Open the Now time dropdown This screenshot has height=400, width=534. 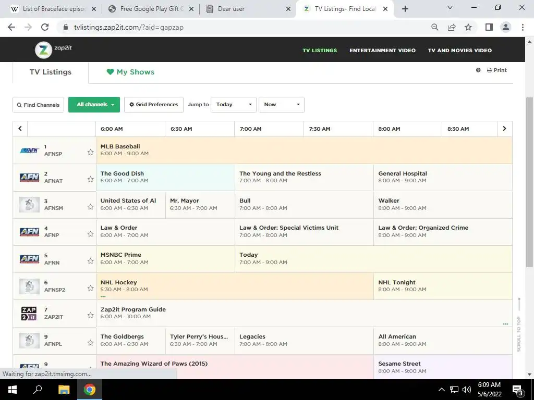pyautogui.click(x=282, y=104)
